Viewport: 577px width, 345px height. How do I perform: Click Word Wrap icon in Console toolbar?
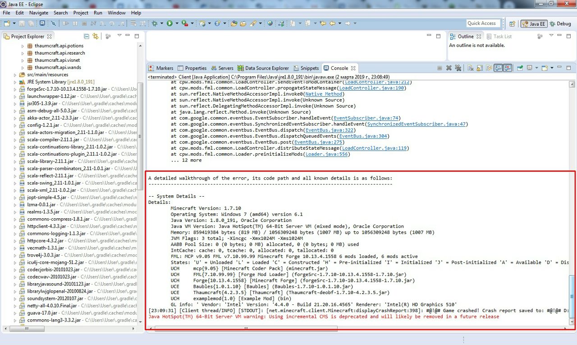click(489, 68)
